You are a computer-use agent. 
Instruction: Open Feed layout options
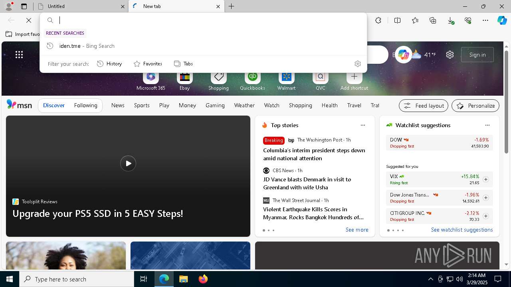coord(424,106)
